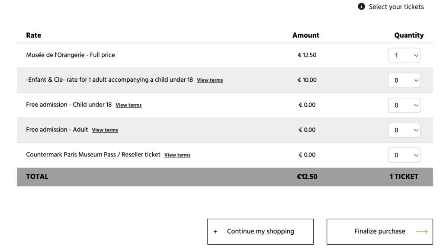Expand Free admission Adult quantity dropdown

(x=404, y=130)
